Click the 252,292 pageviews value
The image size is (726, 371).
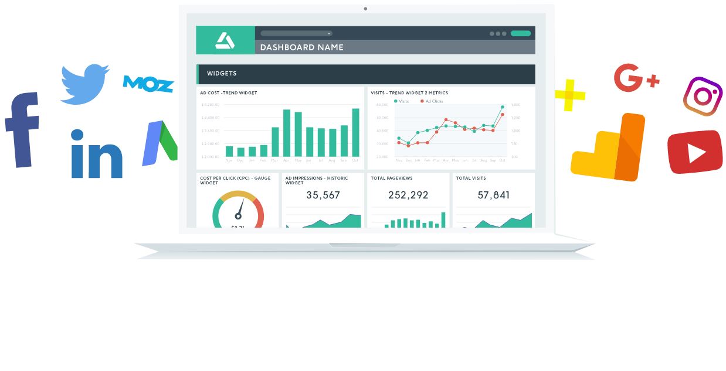pos(408,195)
